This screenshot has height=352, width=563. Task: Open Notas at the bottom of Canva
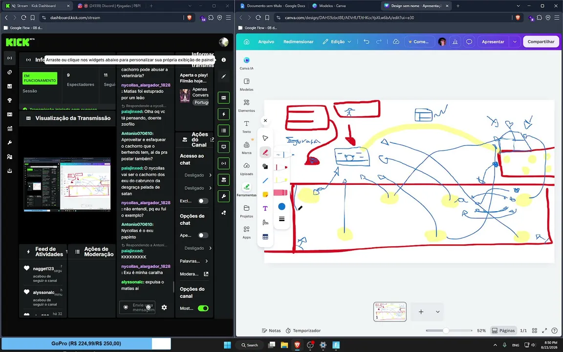(x=271, y=330)
